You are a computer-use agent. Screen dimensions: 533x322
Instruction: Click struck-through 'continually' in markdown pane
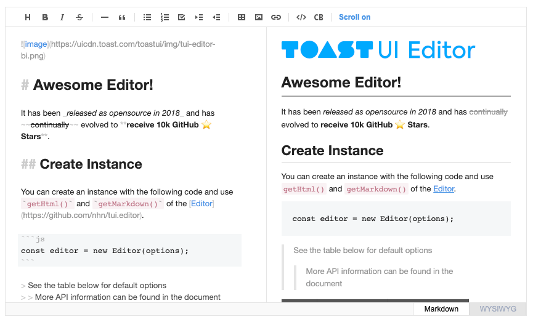pos(50,125)
